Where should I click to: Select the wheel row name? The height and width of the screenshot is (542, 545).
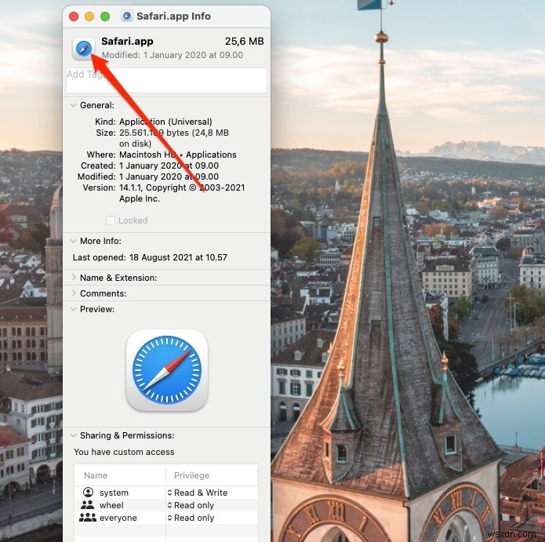click(x=111, y=505)
